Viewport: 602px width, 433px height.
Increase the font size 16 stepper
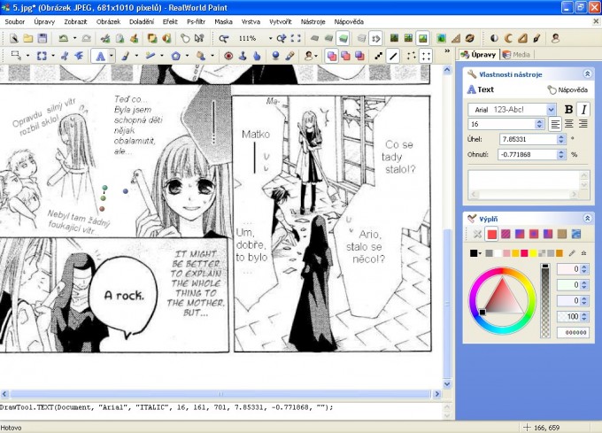(x=539, y=121)
